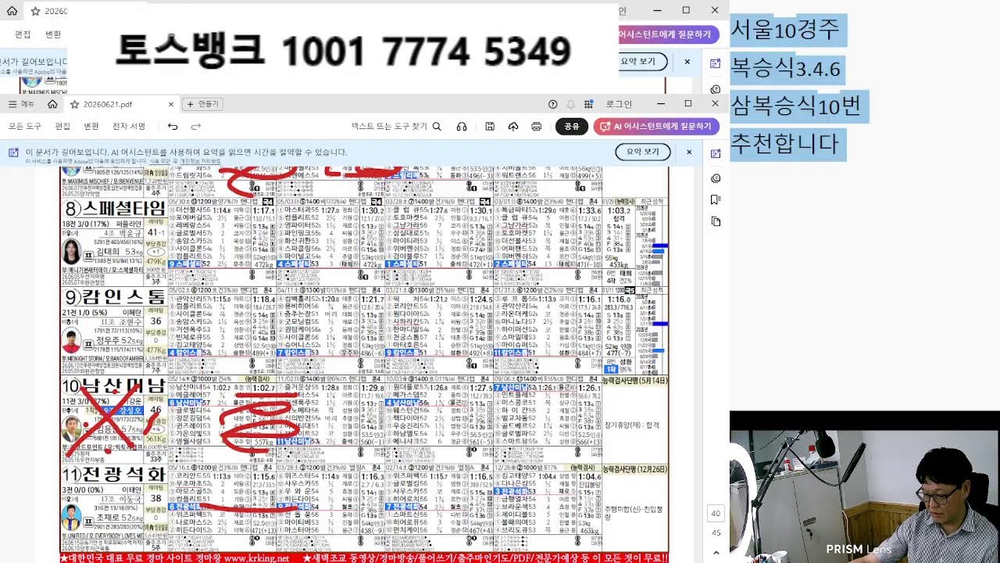Click the 만들기 create button
Screen dimensions: 1000x563
(x=203, y=104)
